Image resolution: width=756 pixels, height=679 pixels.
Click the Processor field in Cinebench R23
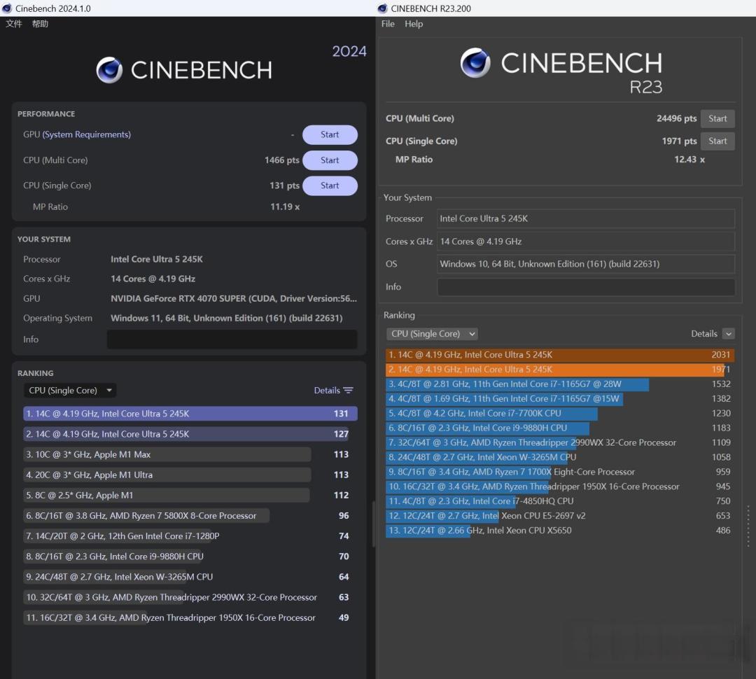point(586,218)
